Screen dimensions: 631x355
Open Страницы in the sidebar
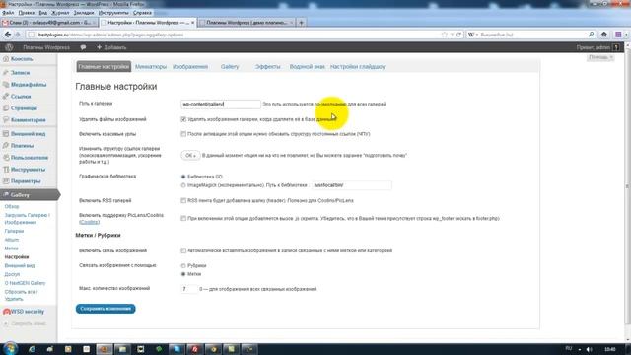pyautogui.click(x=24, y=108)
